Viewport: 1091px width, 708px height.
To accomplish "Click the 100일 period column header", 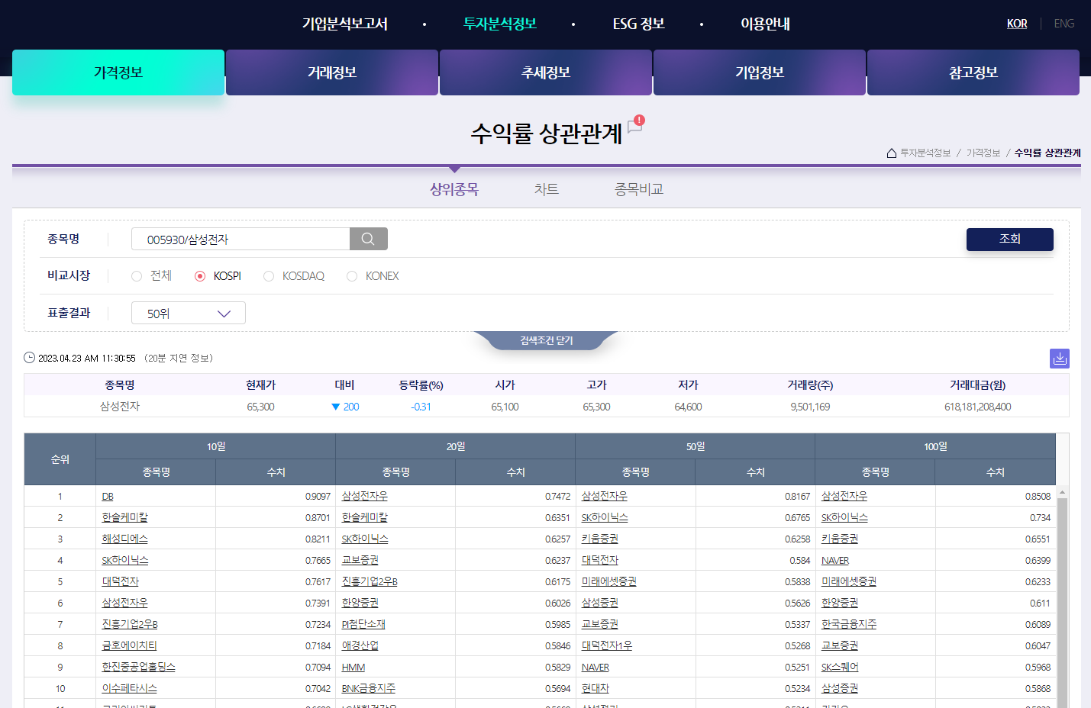I will click(935, 446).
